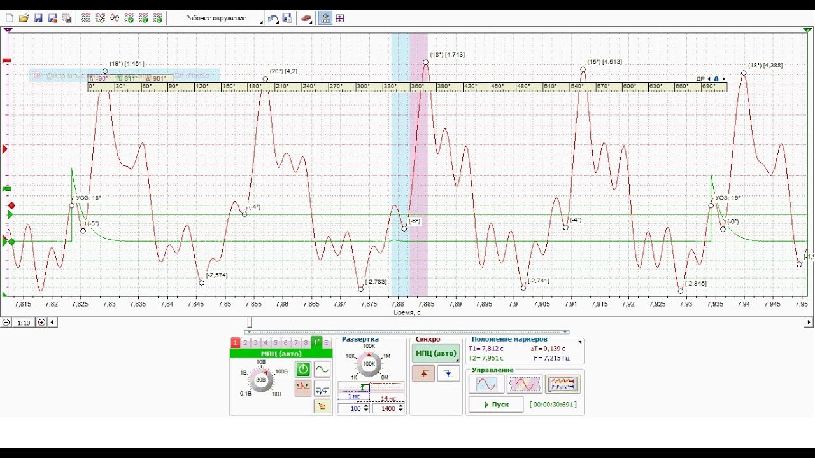Image resolution: width=815 pixels, height=458 pixels.
Task: Select channel tab 7
Action: pos(296,342)
